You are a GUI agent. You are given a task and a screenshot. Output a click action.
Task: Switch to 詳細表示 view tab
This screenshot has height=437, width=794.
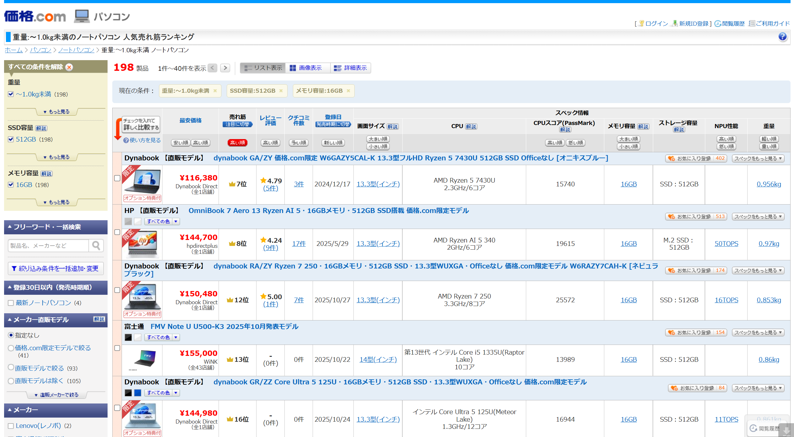coord(351,68)
